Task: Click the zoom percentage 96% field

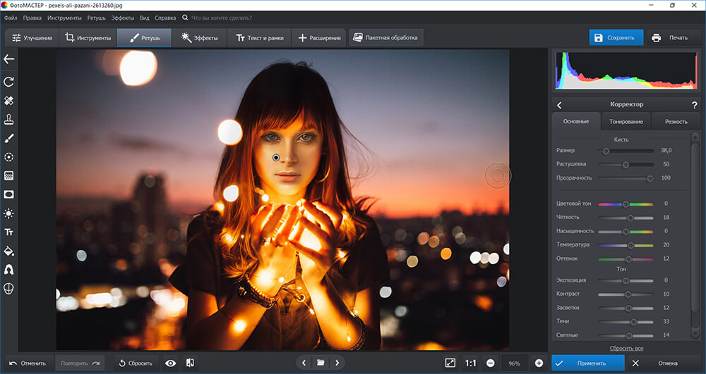Action: point(515,363)
